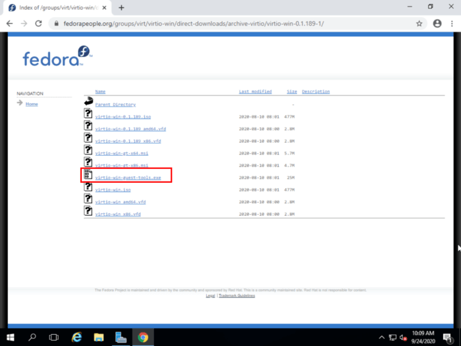Click the file icon beside virtio-win-gt-x64.msi
The width and height of the screenshot is (461, 346).
(x=88, y=150)
